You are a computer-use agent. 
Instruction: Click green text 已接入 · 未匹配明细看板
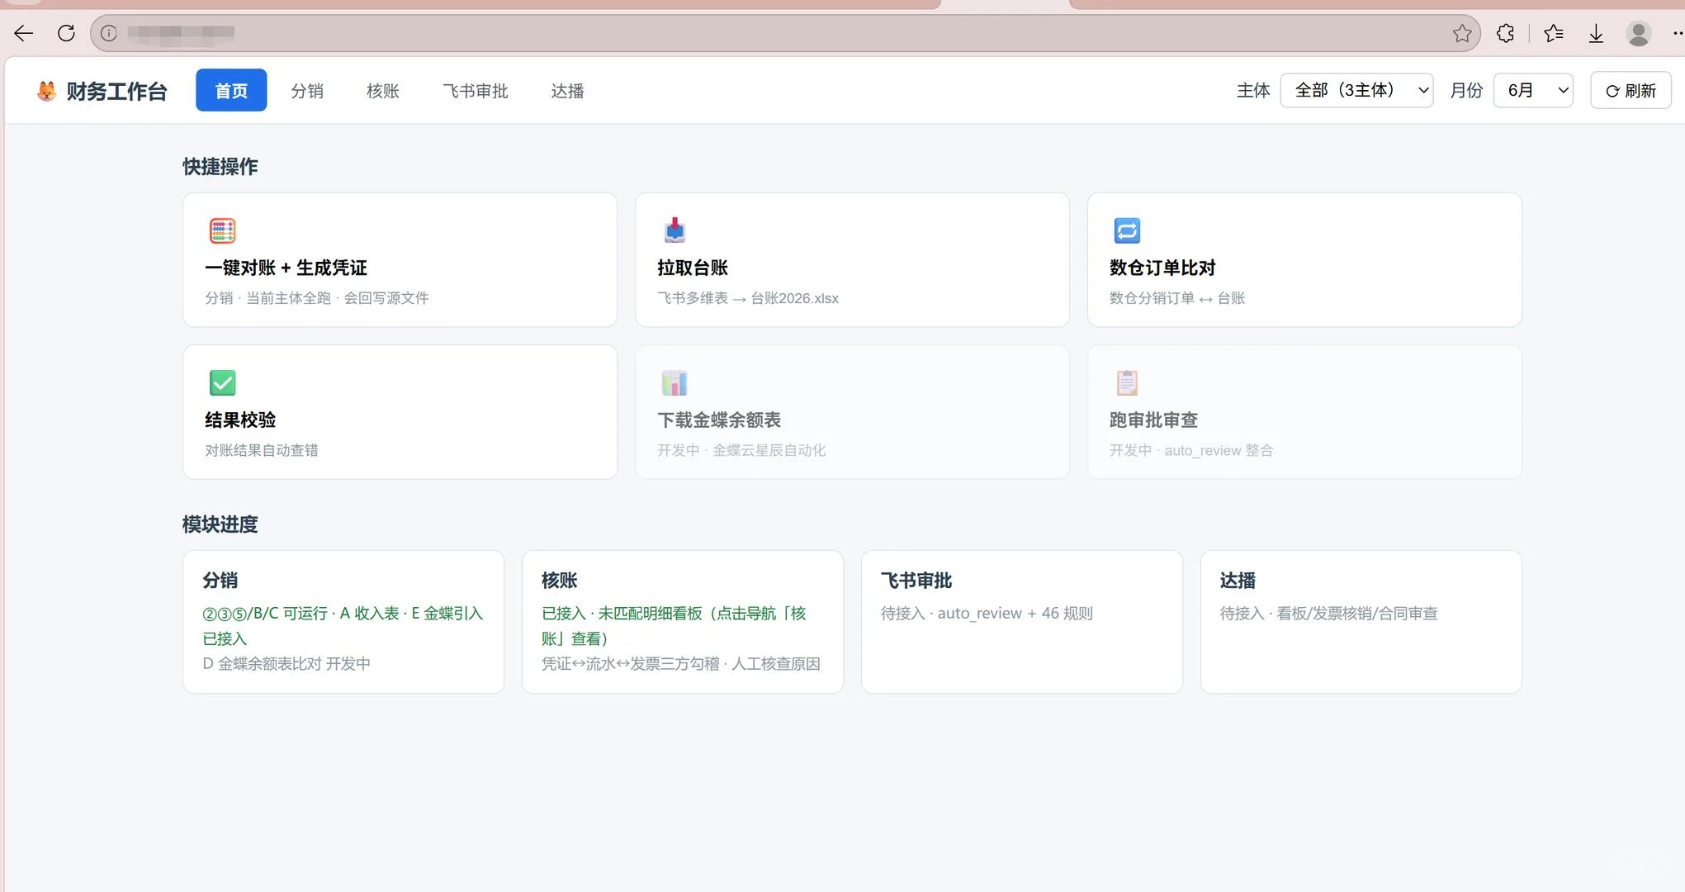tap(622, 613)
